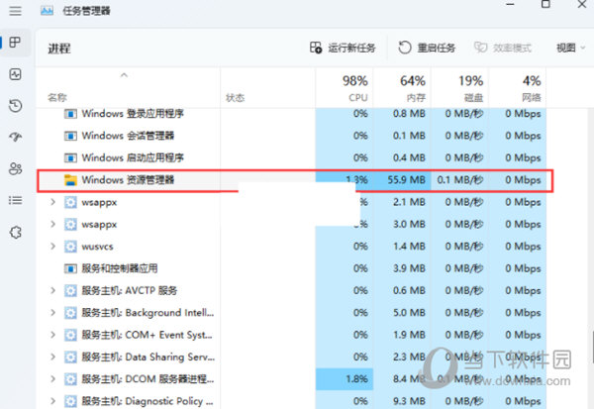594x409 pixels.
Task: Open the App history sidebar icon
Action: [15, 105]
